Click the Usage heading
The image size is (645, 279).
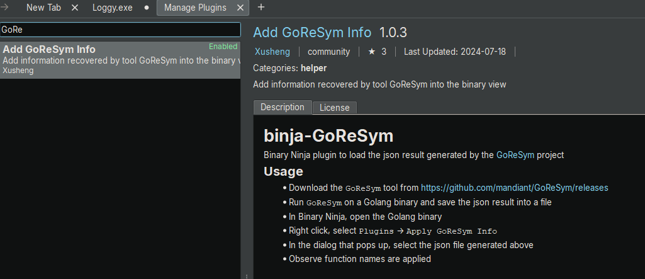(x=283, y=171)
